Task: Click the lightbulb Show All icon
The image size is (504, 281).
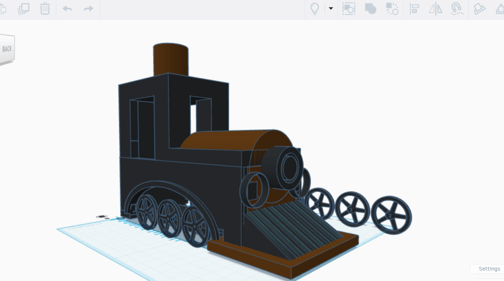Action: (x=315, y=8)
